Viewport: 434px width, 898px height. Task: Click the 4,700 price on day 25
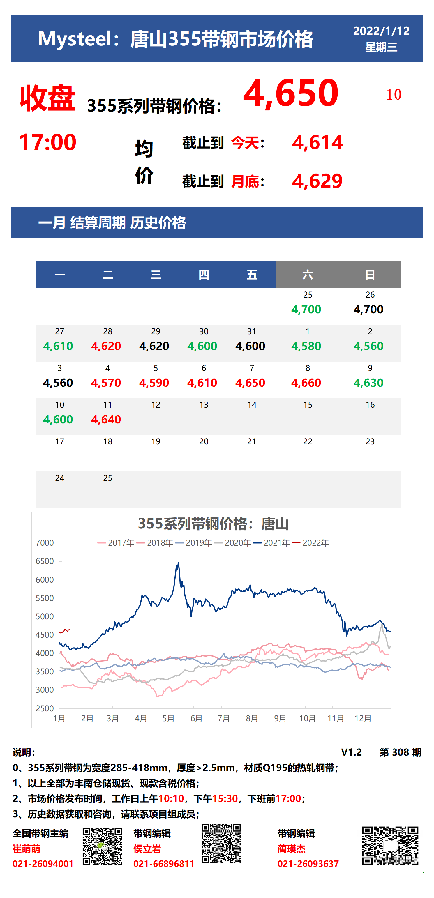click(x=306, y=310)
